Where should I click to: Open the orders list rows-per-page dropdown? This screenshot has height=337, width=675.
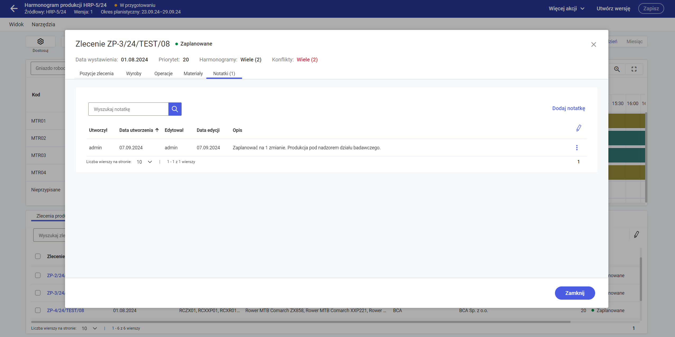click(x=89, y=328)
